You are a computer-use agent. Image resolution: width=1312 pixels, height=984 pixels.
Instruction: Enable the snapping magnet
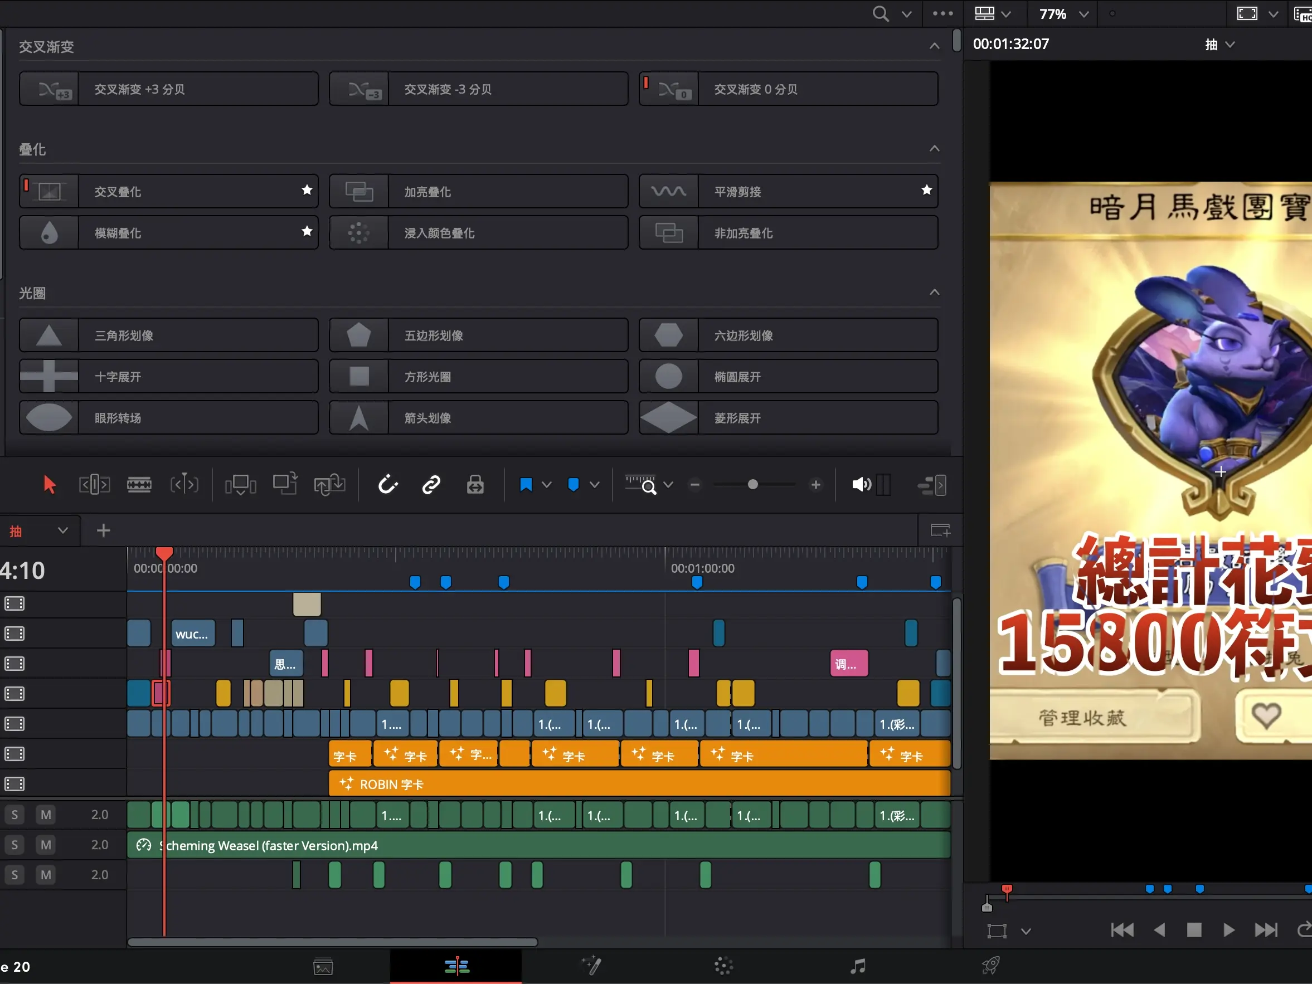coord(388,485)
